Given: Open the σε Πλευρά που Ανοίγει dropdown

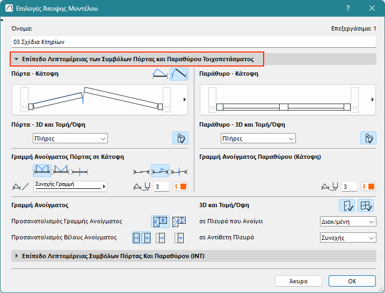Looking at the screenshot, I should 346,221.
